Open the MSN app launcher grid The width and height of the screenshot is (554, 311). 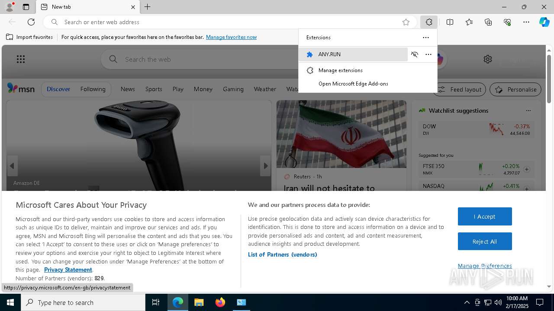21,59
